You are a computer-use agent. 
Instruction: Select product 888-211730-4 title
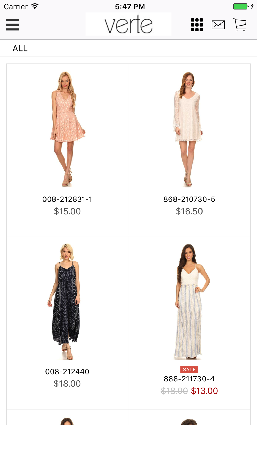(189, 379)
